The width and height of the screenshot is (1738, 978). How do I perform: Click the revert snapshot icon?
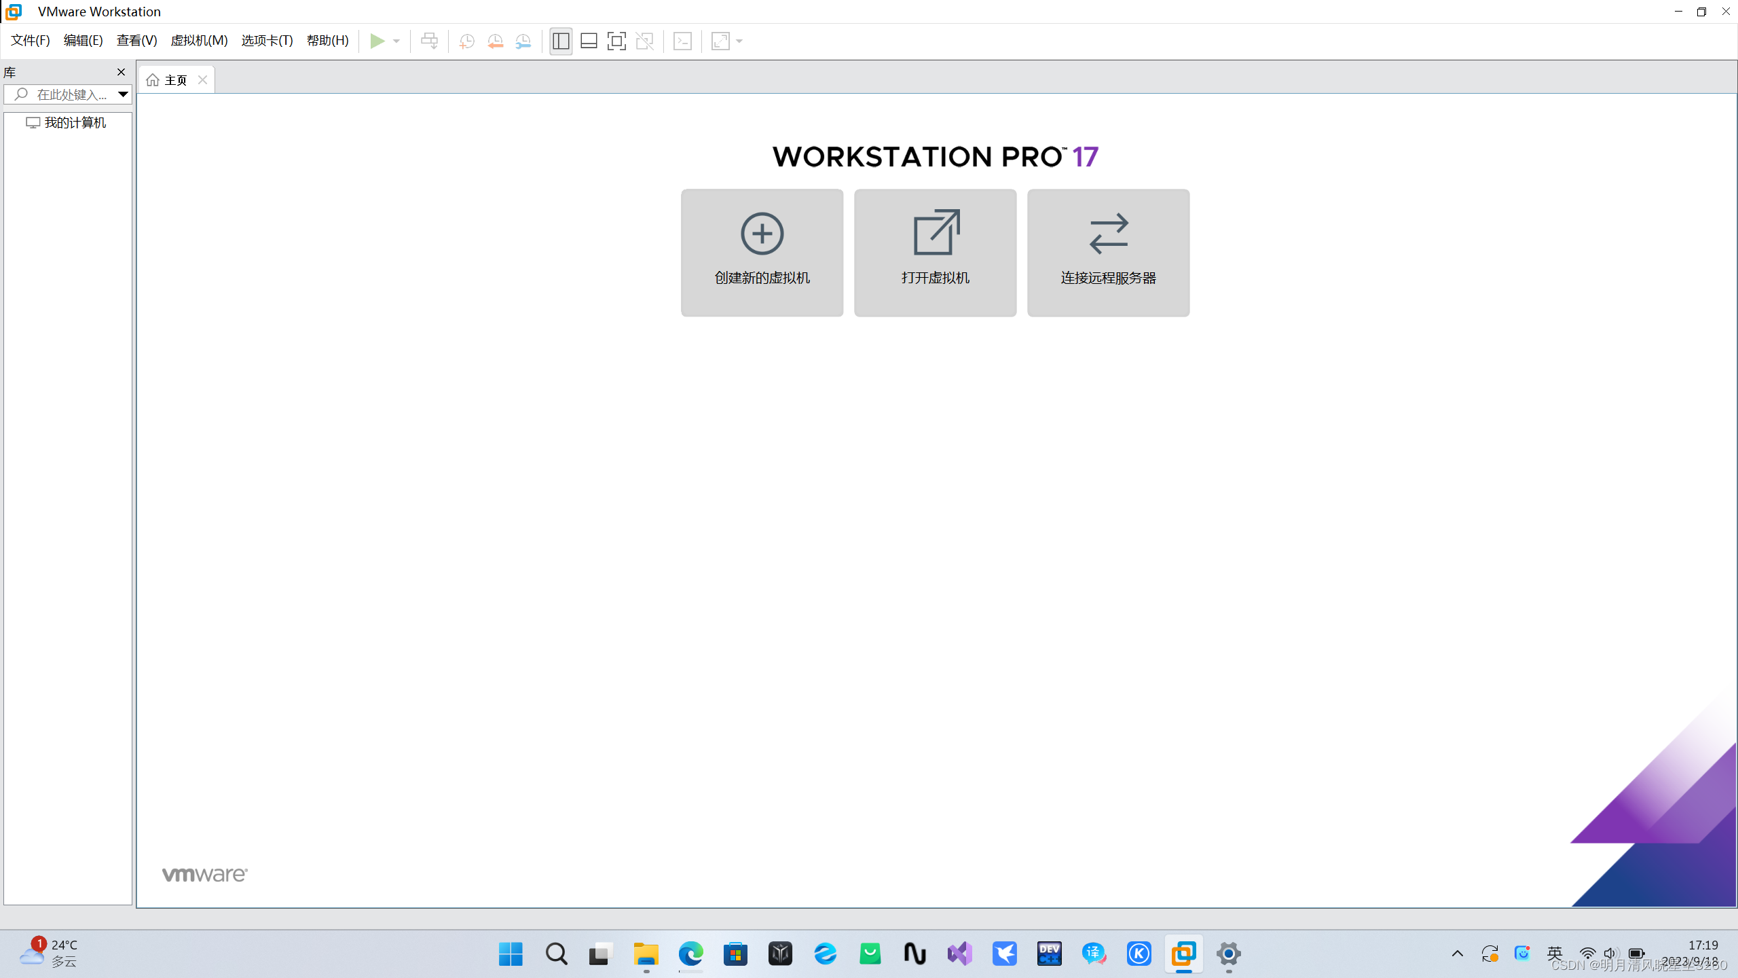click(x=496, y=42)
